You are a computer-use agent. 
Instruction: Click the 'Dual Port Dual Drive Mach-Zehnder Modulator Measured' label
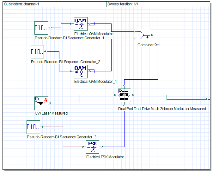(x=162, y=109)
